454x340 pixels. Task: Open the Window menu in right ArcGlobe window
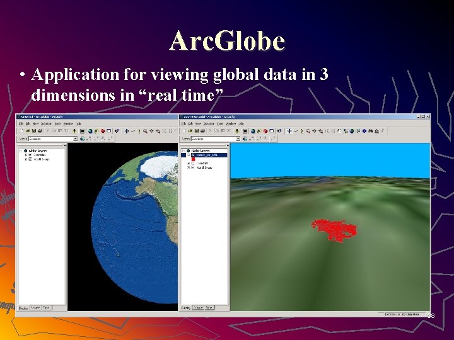(231, 123)
